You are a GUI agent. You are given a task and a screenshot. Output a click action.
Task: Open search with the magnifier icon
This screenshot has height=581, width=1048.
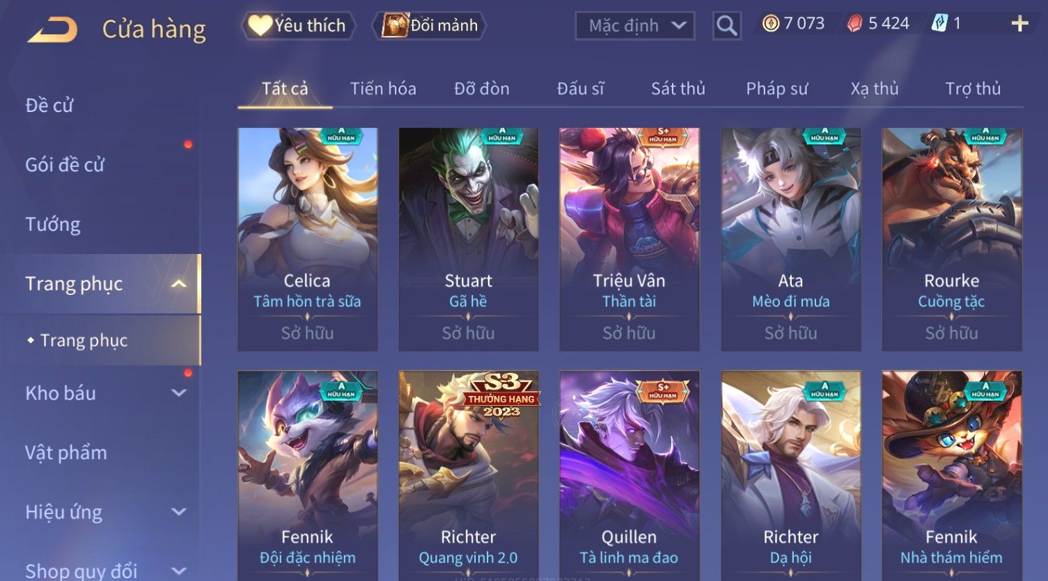click(726, 26)
